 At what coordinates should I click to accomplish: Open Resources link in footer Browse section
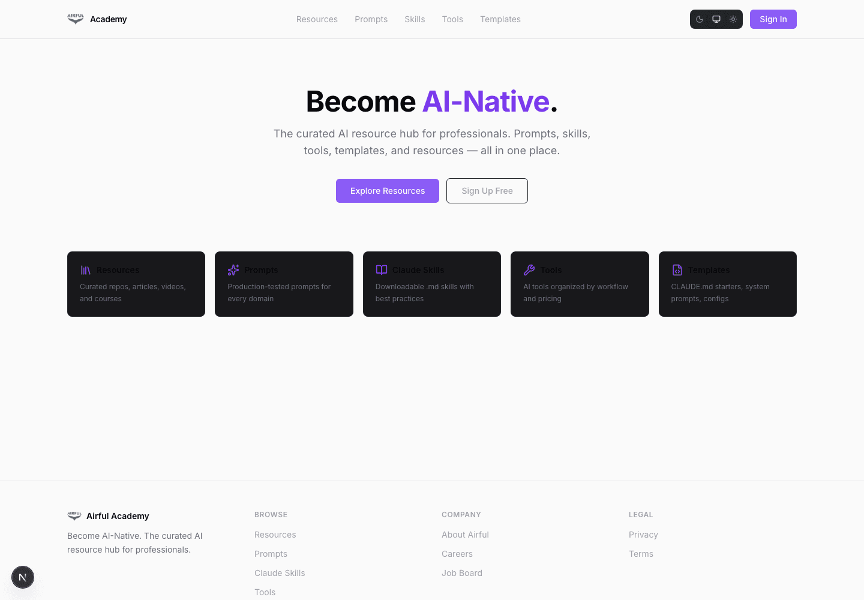coord(275,535)
